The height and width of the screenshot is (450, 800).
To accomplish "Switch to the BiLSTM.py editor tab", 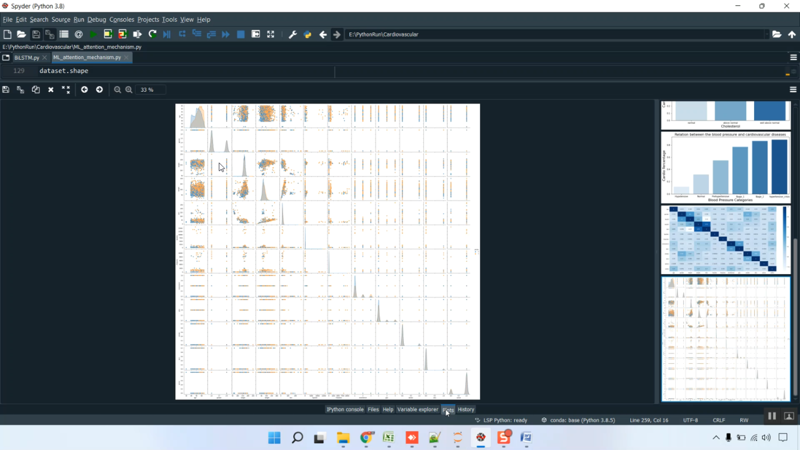I will point(27,58).
